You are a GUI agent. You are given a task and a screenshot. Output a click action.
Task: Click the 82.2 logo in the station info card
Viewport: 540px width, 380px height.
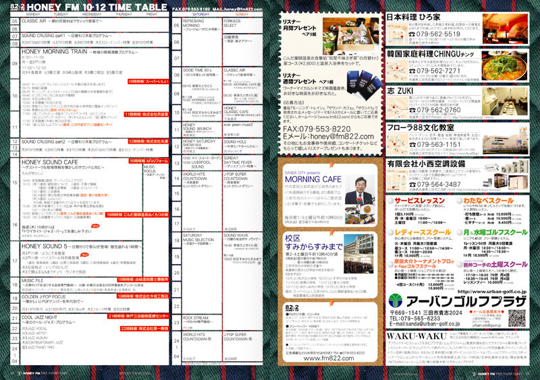292,307
